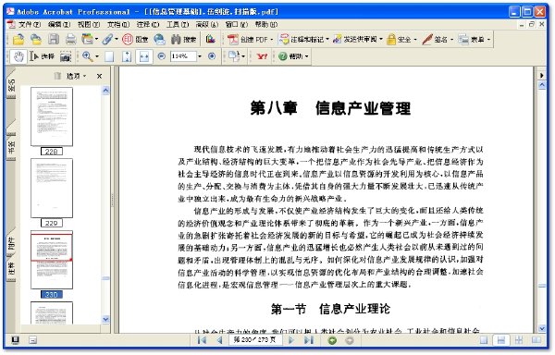Click the Fit Page view icon
The height and width of the screenshot is (355, 555).
coord(127,56)
